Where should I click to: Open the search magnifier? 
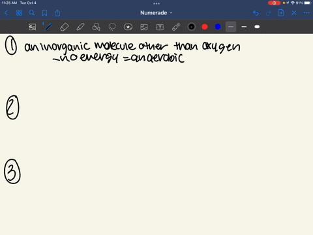32,13
